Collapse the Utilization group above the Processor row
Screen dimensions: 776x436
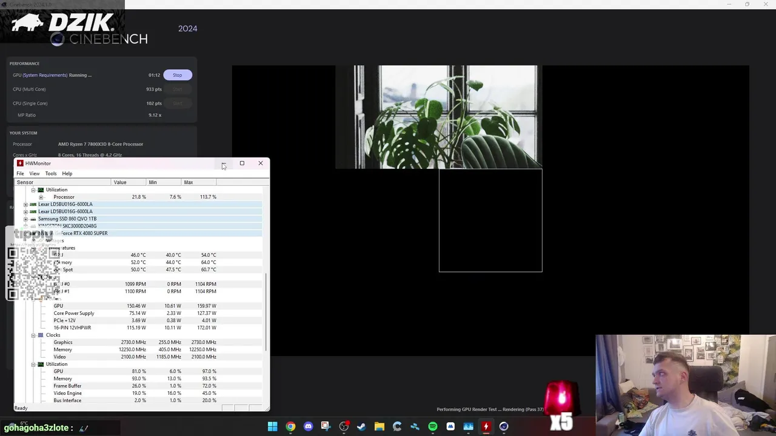click(33, 190)
